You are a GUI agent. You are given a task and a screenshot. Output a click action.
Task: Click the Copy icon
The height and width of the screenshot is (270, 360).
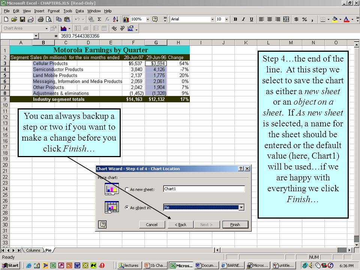point(59,19)
